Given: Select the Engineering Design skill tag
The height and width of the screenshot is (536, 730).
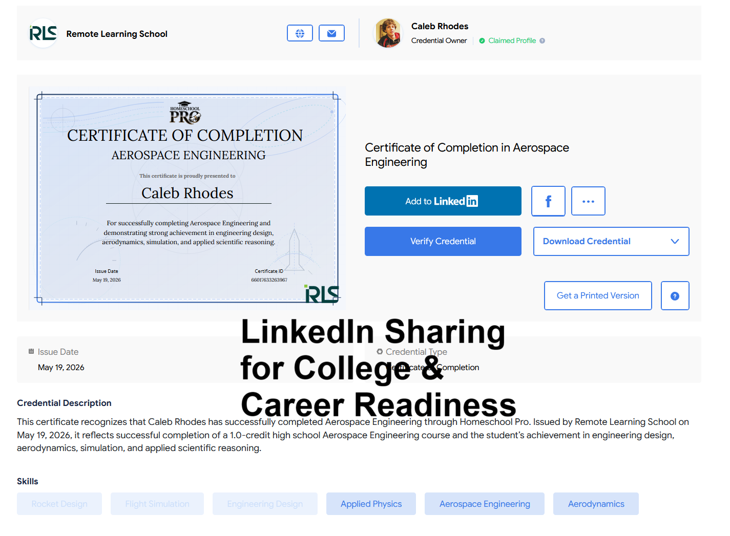Looking at the screenshot, I should coord(265,504).
